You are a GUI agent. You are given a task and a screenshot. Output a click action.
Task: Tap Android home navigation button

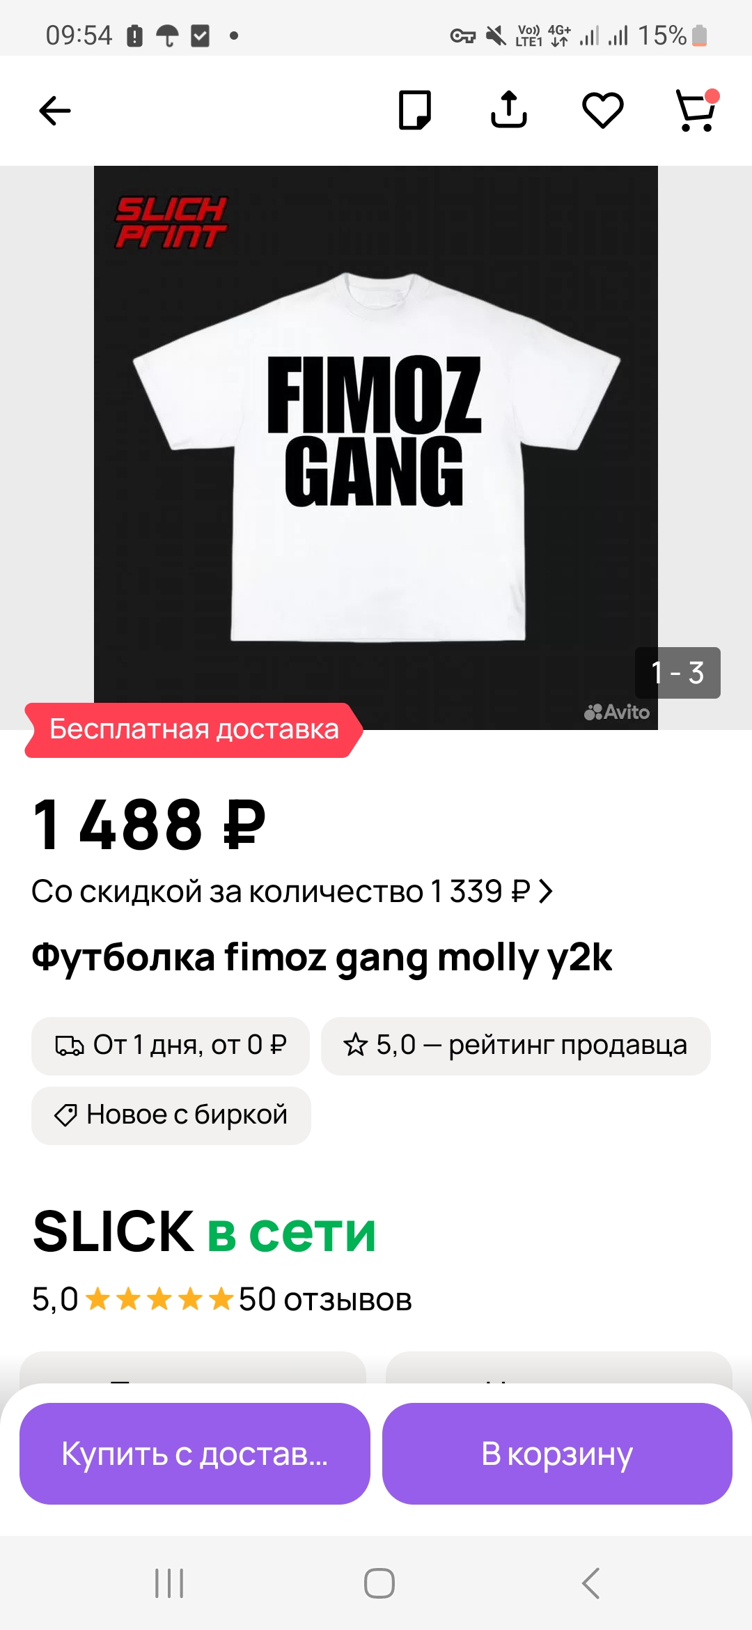(379, 1583)
